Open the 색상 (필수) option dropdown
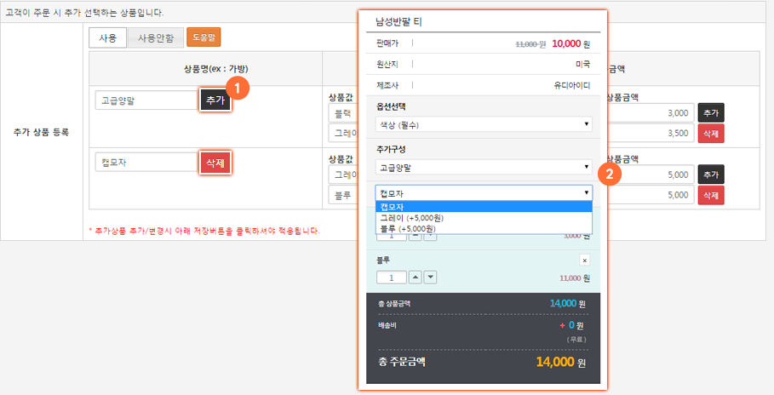 484,124
